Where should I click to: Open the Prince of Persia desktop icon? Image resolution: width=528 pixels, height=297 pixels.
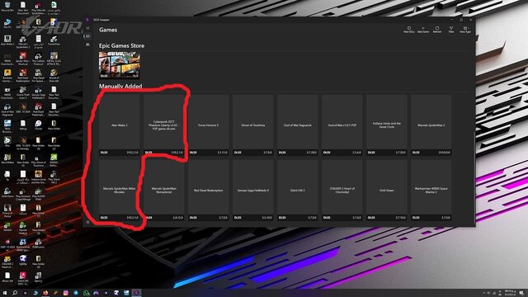point(7,211)
